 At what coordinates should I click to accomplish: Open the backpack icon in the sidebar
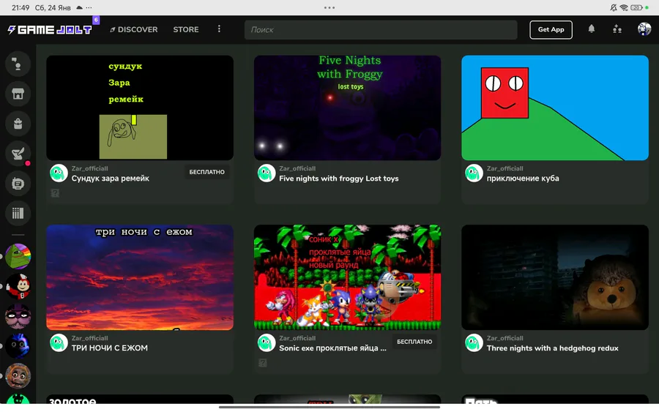point(18,124)
